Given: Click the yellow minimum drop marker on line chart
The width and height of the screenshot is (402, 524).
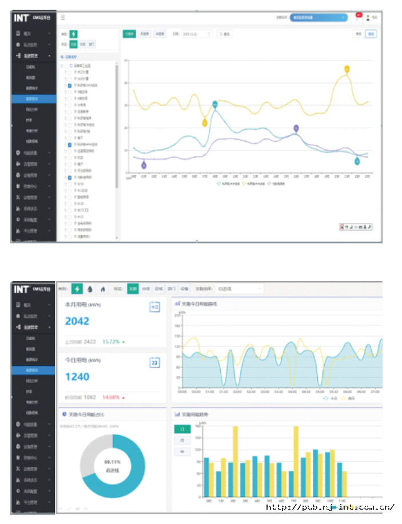Looking at the screenshot, I should coord(205,123).
